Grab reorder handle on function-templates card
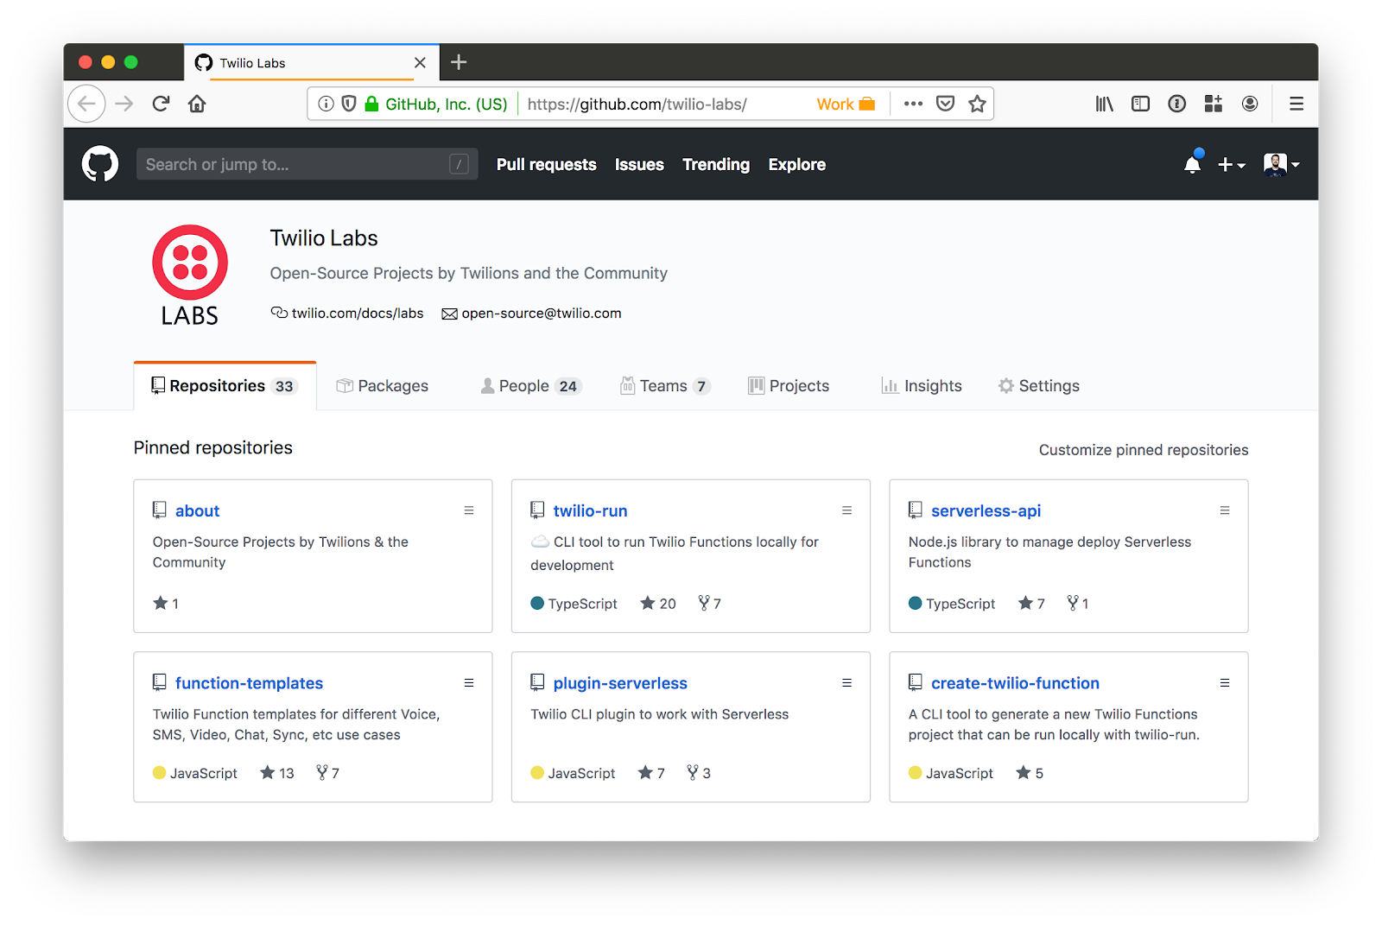Viewport: 1382px width, 925px height. coord(469,682)
